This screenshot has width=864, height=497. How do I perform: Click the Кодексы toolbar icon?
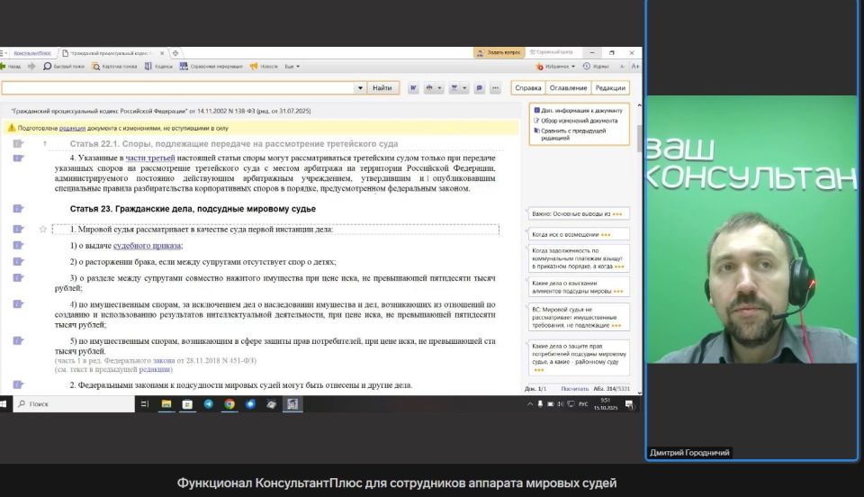158,67
